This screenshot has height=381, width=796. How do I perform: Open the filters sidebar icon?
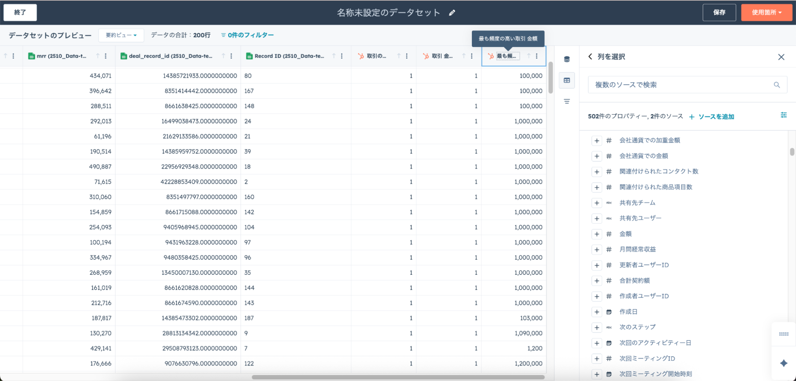[567, 101]
